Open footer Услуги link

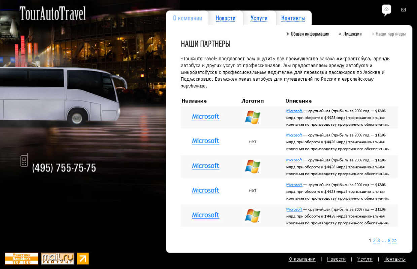pyautogui.click(x=365, y=259)
